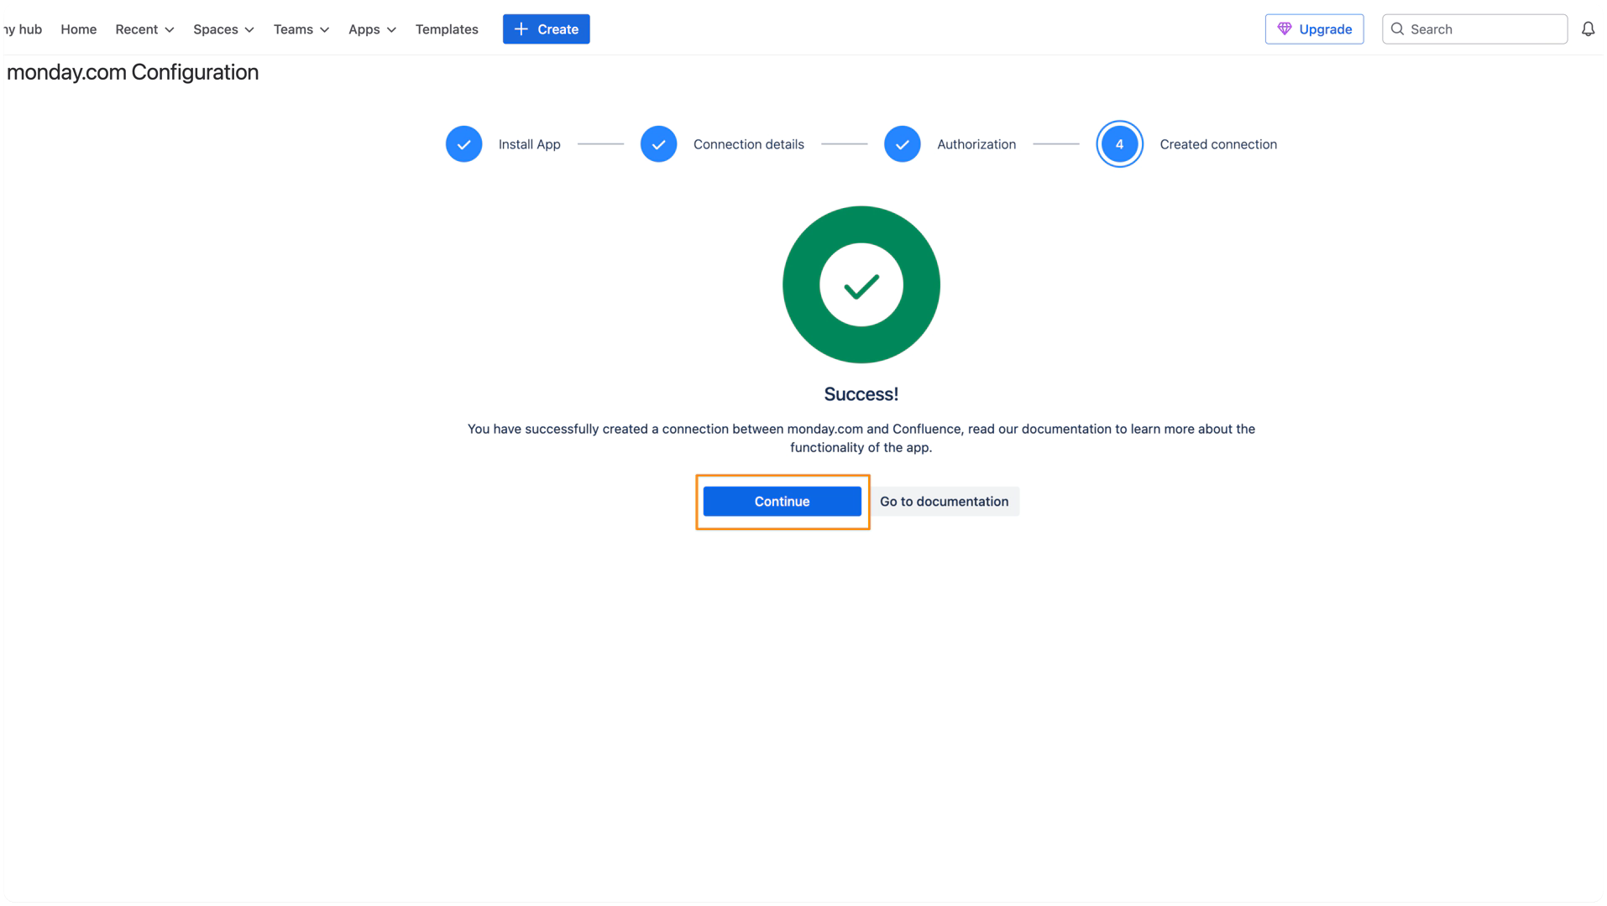The image size is (1607, 906).
Task: Expand the Spaces dropdown
Action: coord(223,29)
